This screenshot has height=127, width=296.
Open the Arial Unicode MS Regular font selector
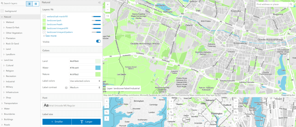72,105
